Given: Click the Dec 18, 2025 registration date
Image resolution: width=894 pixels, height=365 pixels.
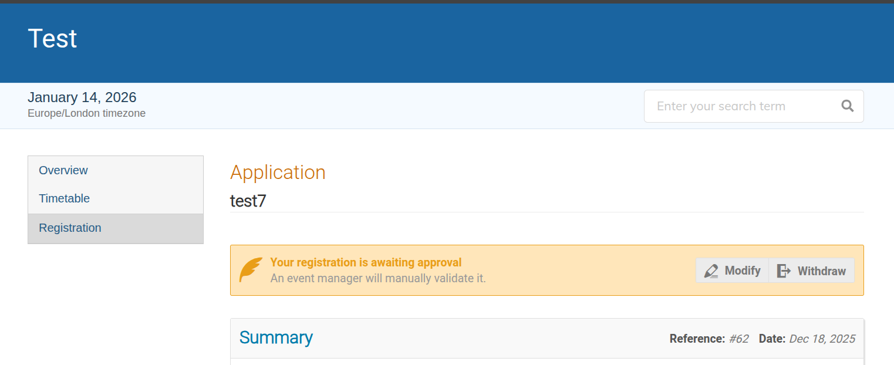Looking at the screenshot, I should tap(822, 339).
